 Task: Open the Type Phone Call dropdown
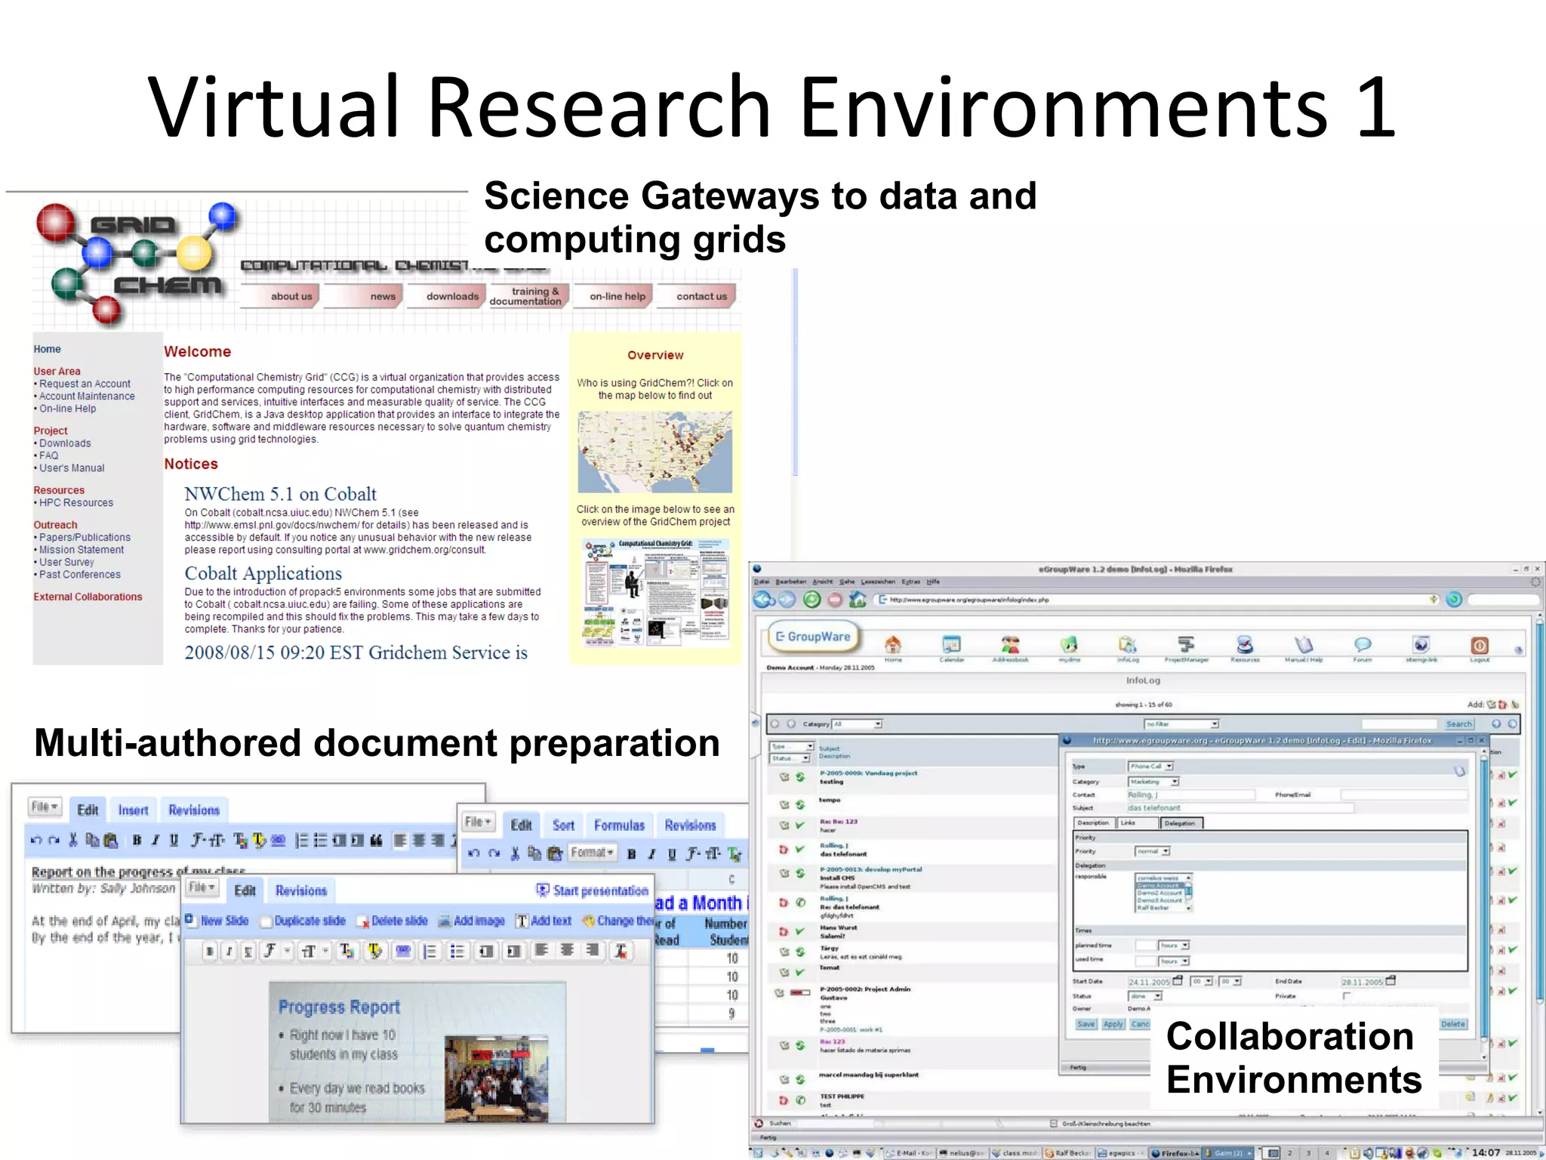[1151, 766]
